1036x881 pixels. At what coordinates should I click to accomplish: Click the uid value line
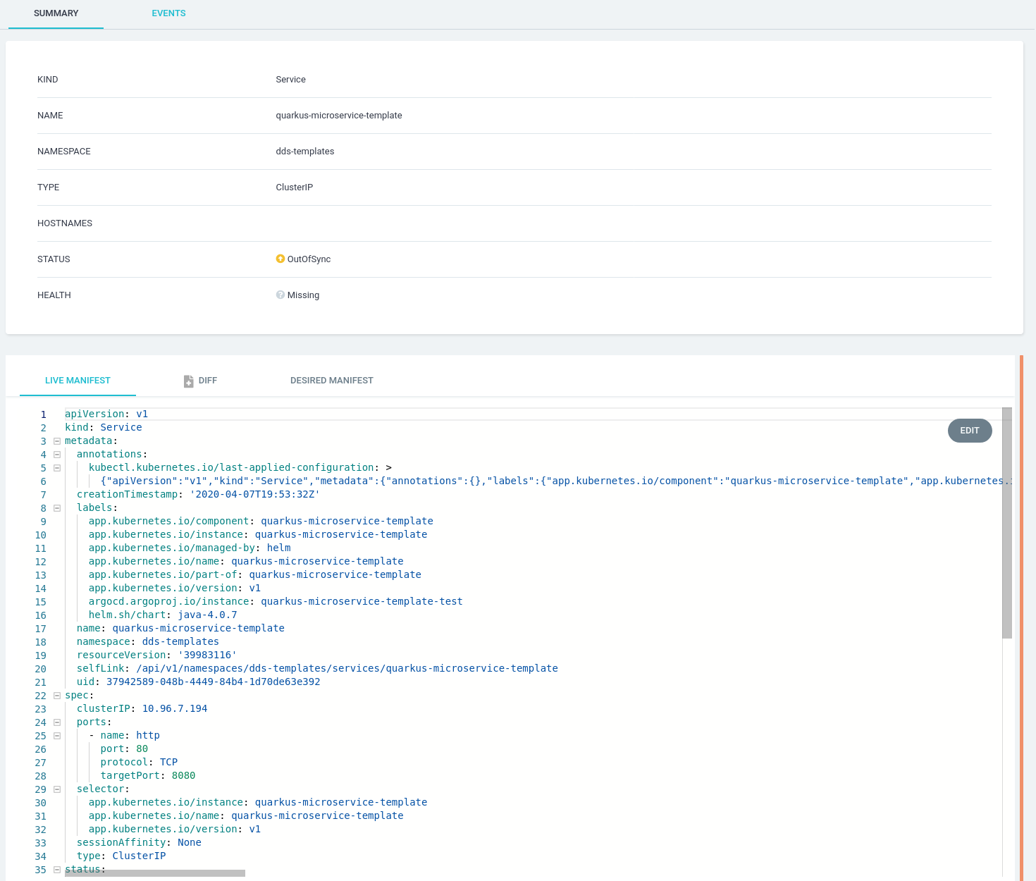coord(199,682)
